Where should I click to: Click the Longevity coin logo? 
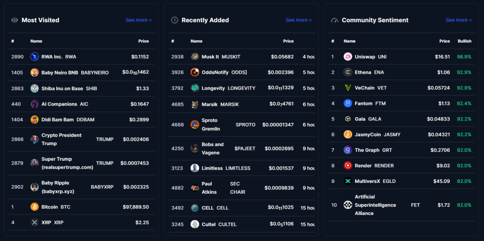pos(195,88)
